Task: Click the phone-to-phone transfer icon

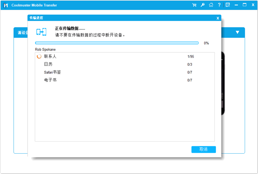Action: coord(41,32)
